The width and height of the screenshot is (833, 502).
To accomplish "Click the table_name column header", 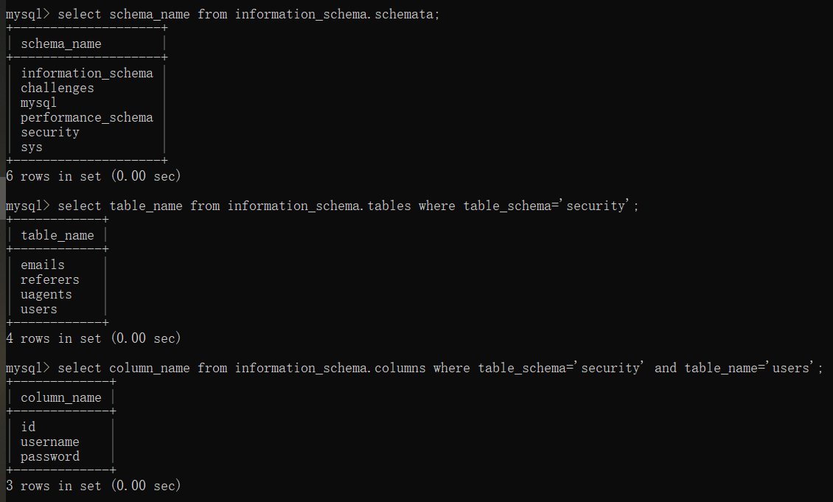I will [x=57, y=236].
